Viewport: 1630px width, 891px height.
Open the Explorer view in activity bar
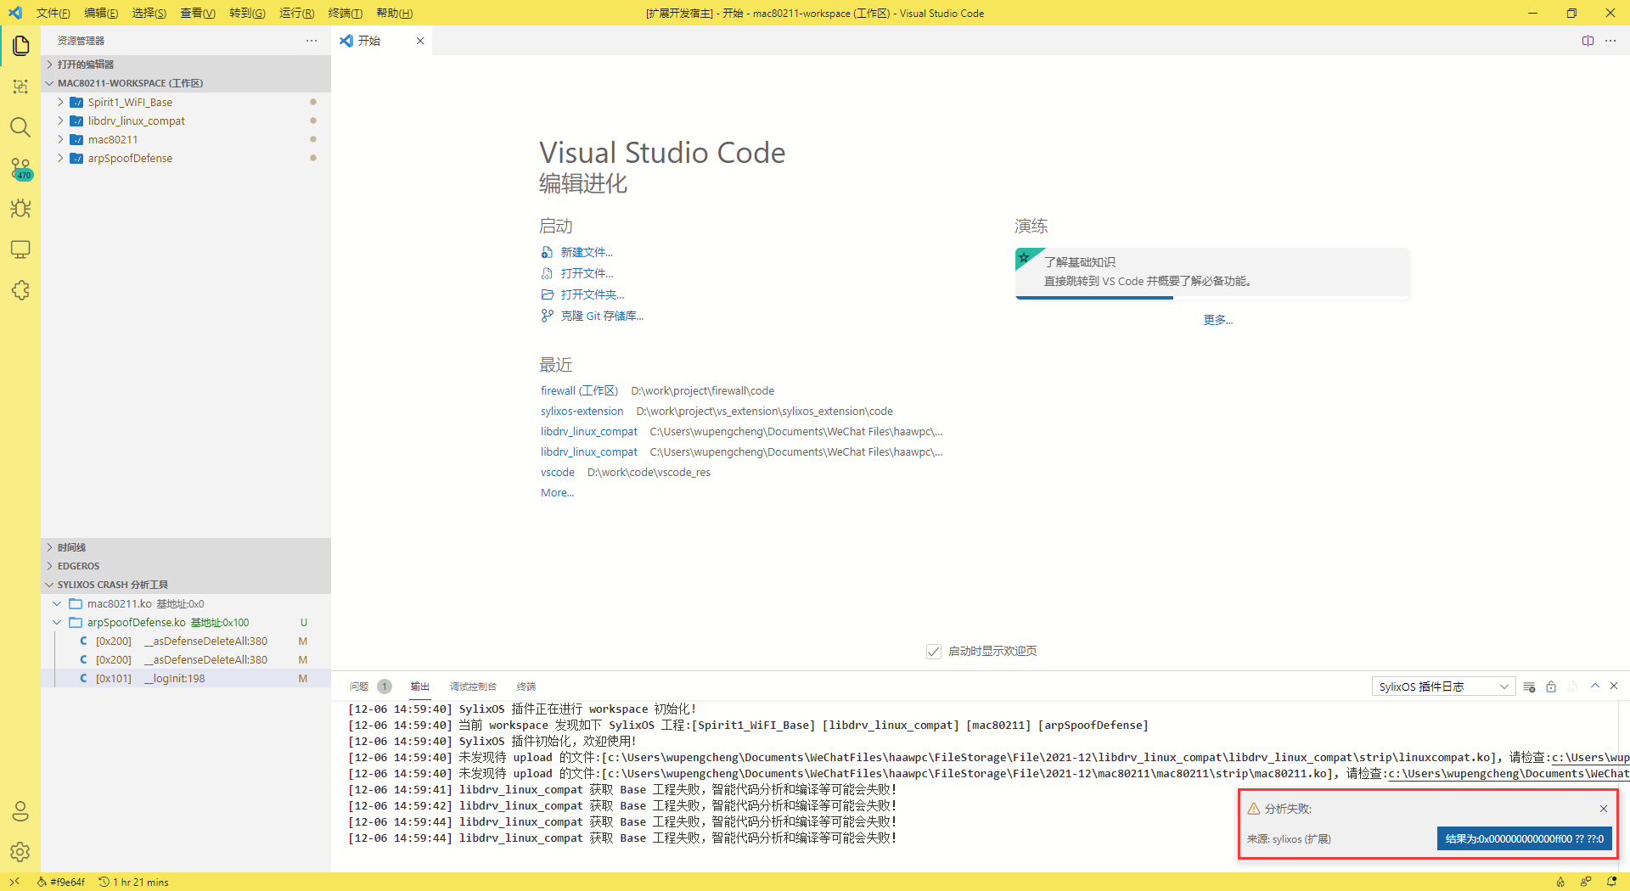click(x=20, y=45)
